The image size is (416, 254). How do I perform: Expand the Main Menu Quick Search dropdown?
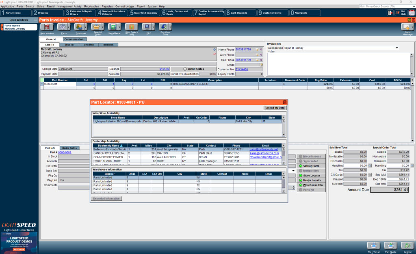point(414,7)
